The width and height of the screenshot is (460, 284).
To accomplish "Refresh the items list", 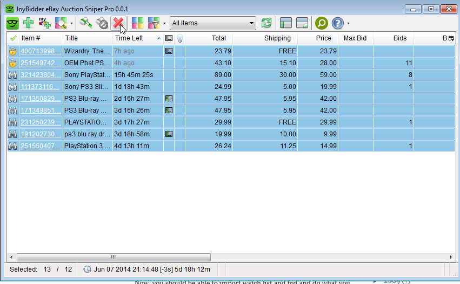I will tap(266, 23).
